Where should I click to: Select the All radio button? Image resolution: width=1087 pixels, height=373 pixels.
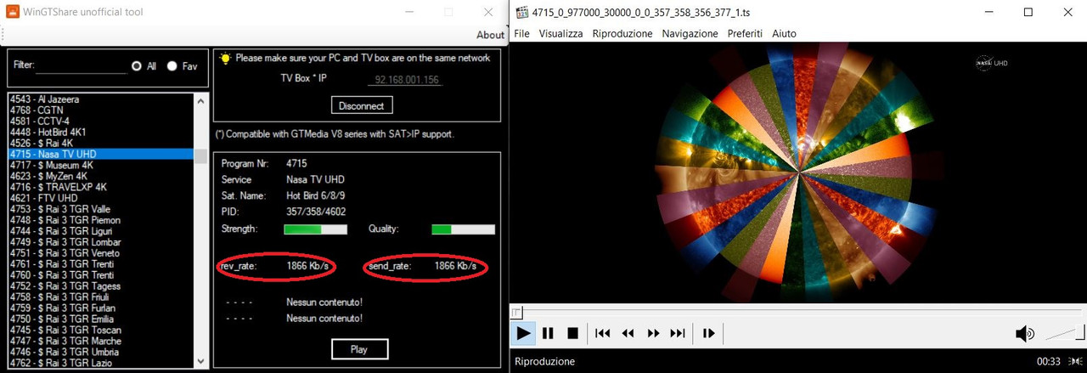136,65
